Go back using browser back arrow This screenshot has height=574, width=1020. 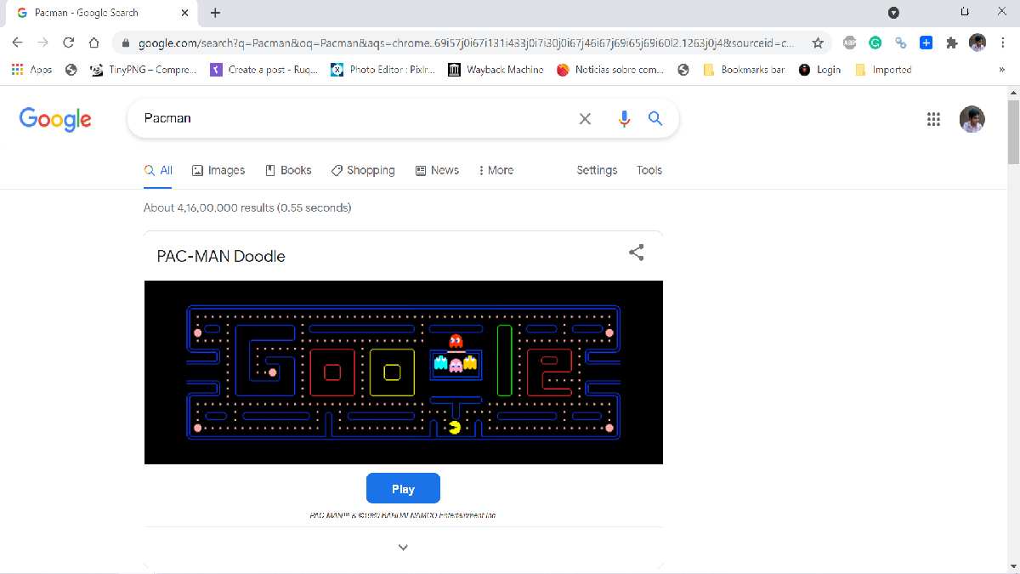[x=17, y=43]
